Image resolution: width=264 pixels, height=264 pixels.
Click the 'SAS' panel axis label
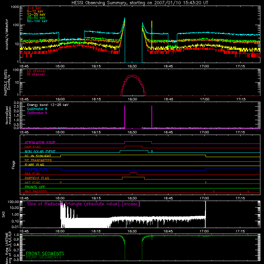coord(3,214)
